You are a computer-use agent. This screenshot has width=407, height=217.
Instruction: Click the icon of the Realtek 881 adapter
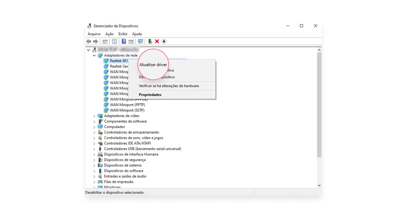(x=106, y=61)
